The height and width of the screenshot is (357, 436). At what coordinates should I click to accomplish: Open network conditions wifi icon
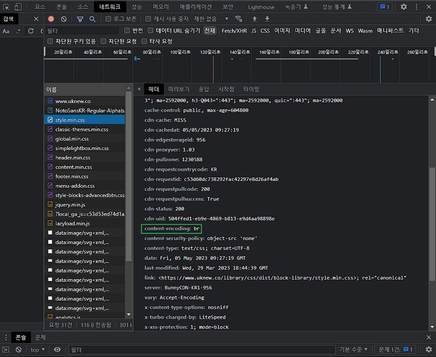coord(238,19)
